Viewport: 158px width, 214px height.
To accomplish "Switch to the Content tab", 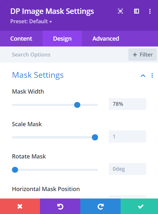I will (21, 39).
